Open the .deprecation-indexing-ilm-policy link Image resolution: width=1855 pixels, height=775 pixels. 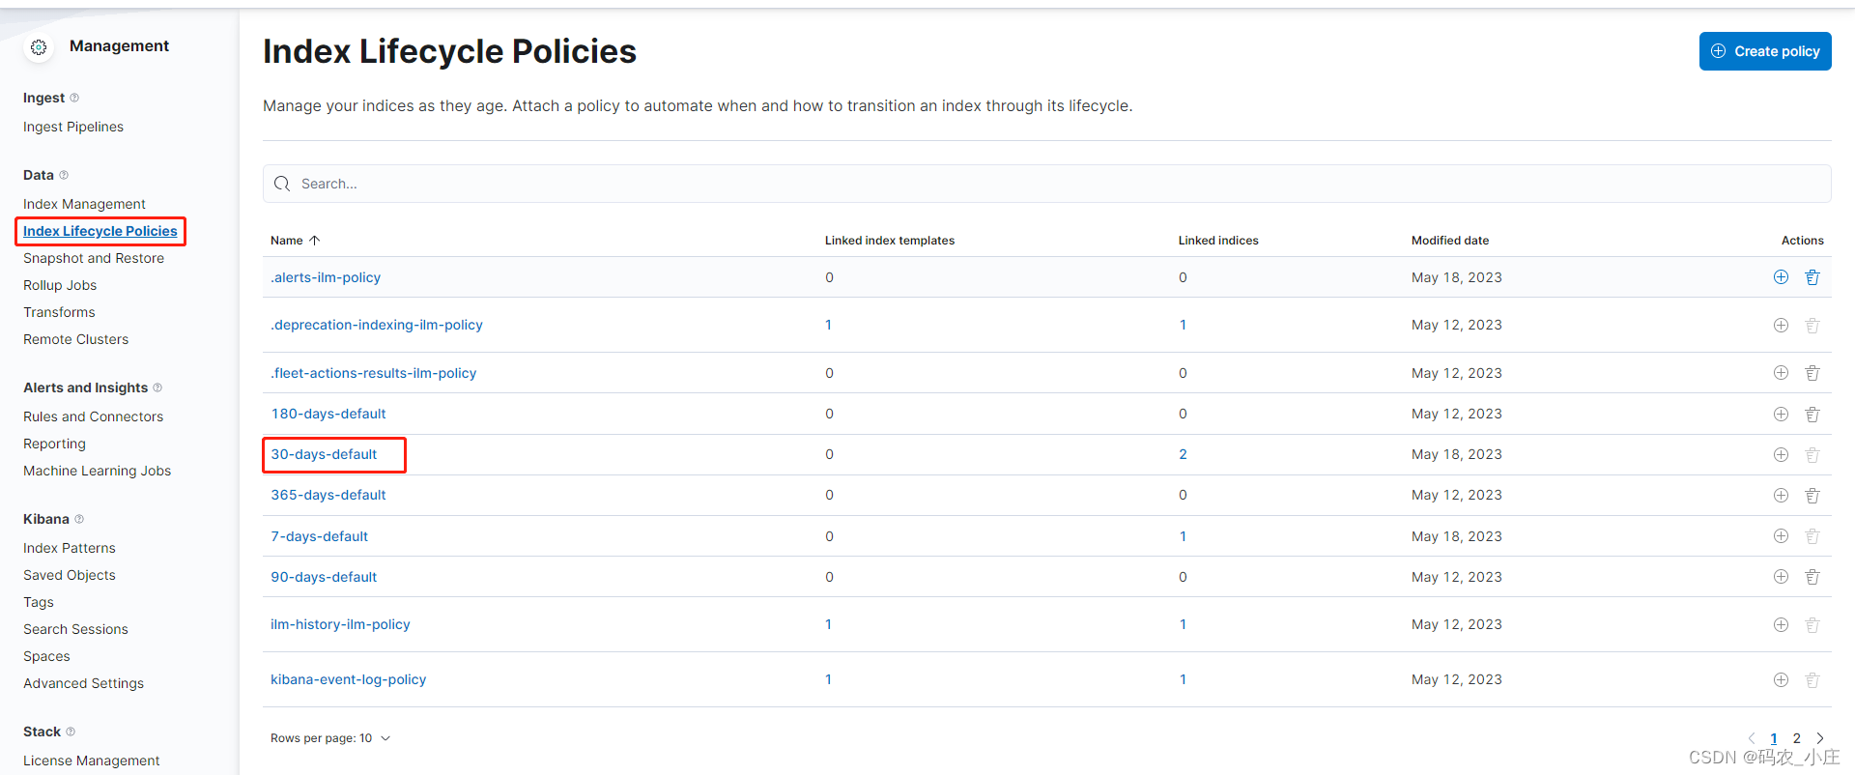pos(377,325)
